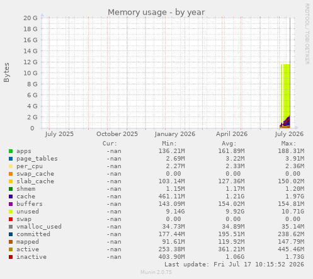Click the lime unused memory bar in graph

pyautogui.click(x=287, y=90)
